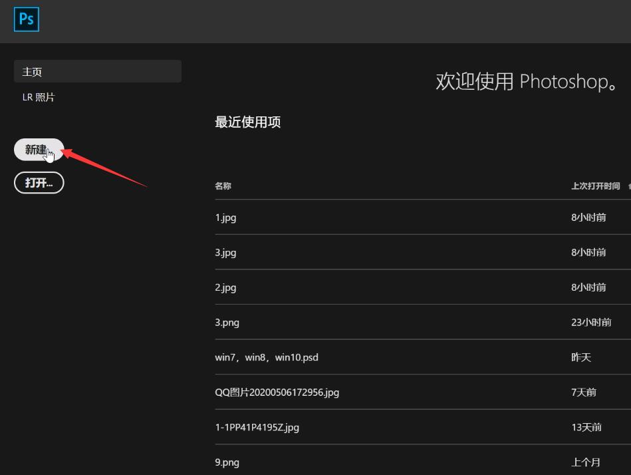Screen dimensions: 631x475
Task: Click 7天前 time cell of QQ图片 row
Action: coord(584,393)
